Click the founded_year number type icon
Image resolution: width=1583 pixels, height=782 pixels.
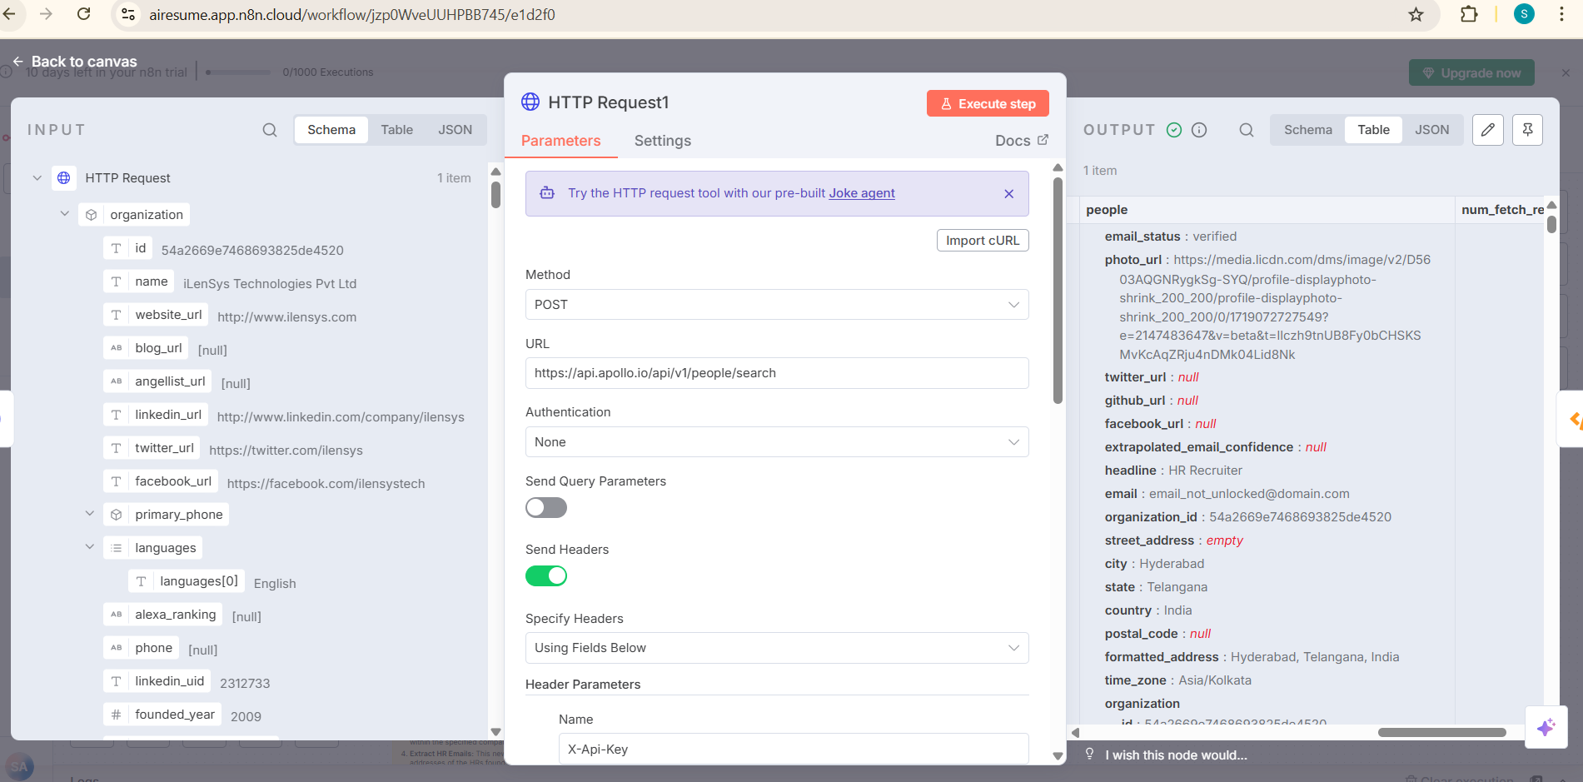[x=117, y=715]
